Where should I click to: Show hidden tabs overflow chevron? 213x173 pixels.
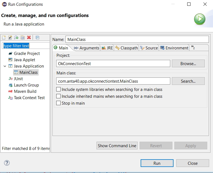[193, 47]
